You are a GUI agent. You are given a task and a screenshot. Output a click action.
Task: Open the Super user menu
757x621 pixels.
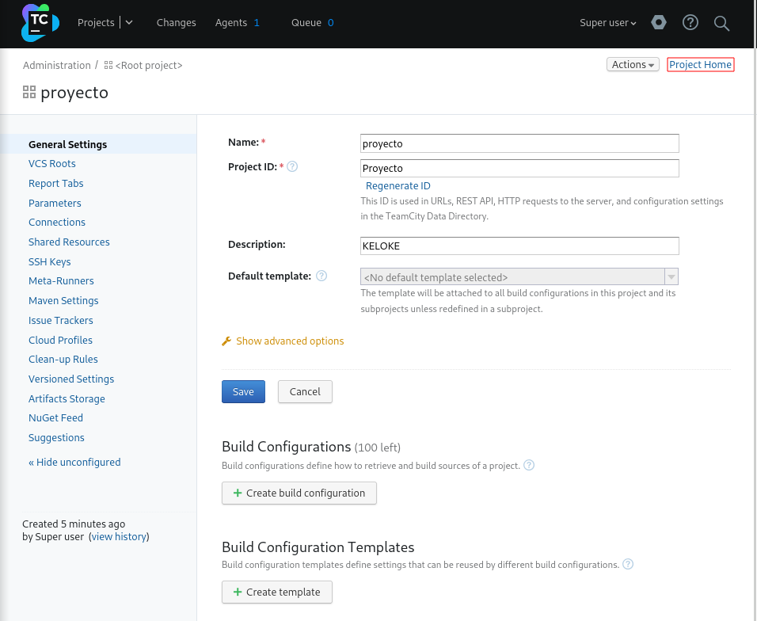608,23
